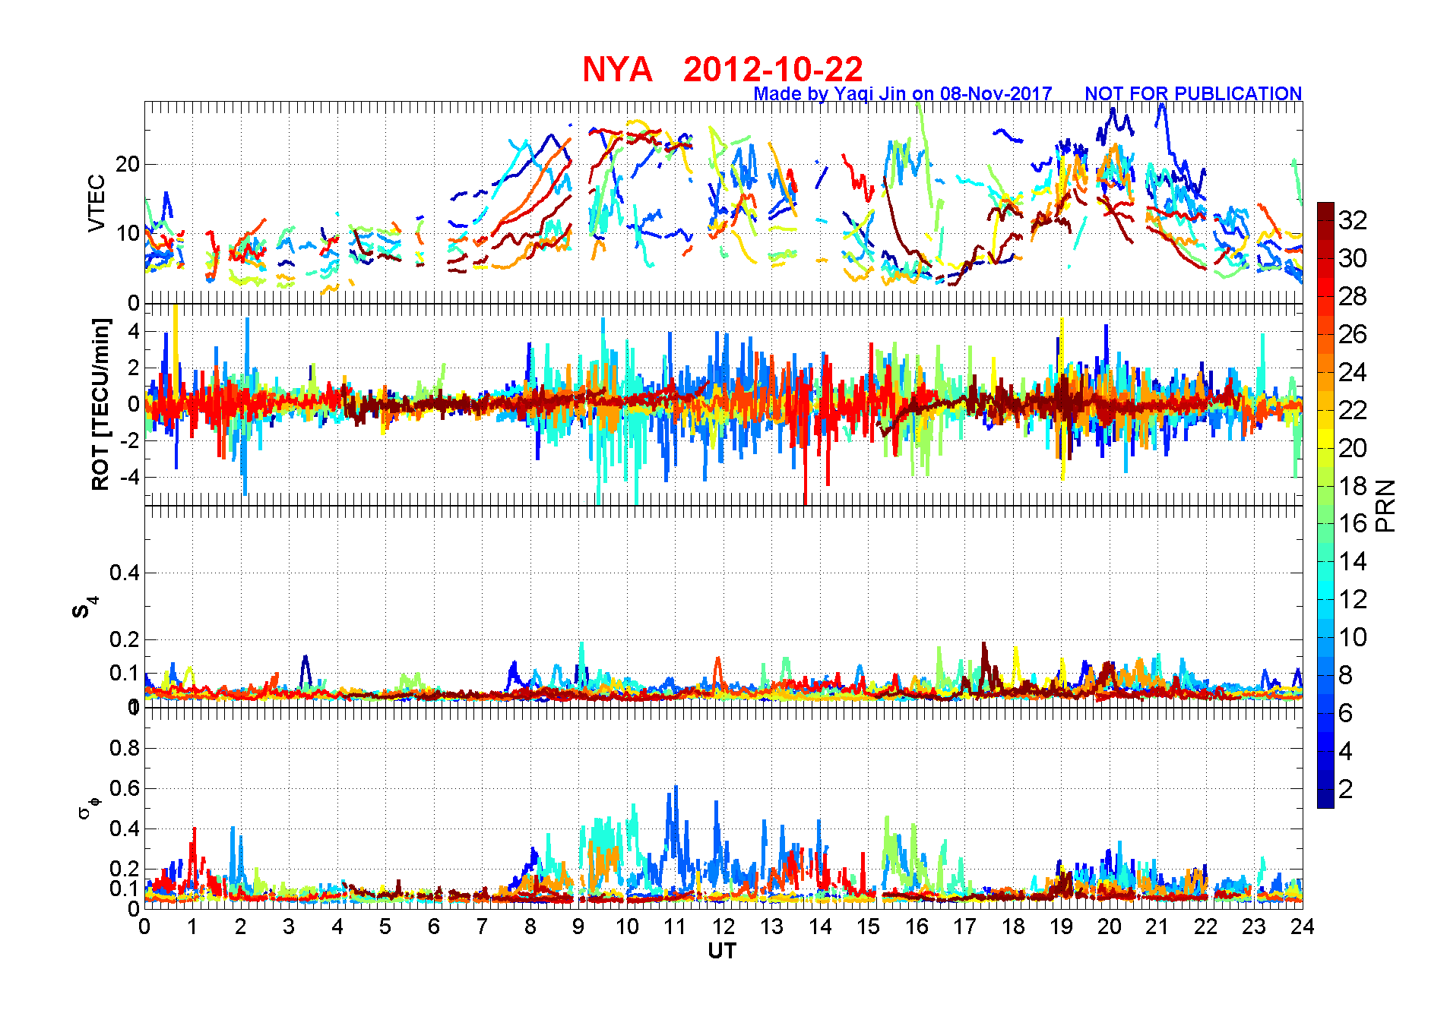Click the colorbar tick label 28
Viewport: 1447px width, 1010px height.
[x=1353, y=296]
